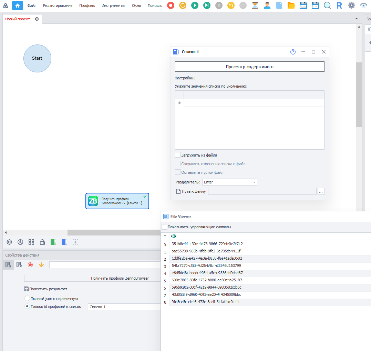Click the red Record button in top toolbar
Viewport: 371px width, 351px height.
pos(171,6)
